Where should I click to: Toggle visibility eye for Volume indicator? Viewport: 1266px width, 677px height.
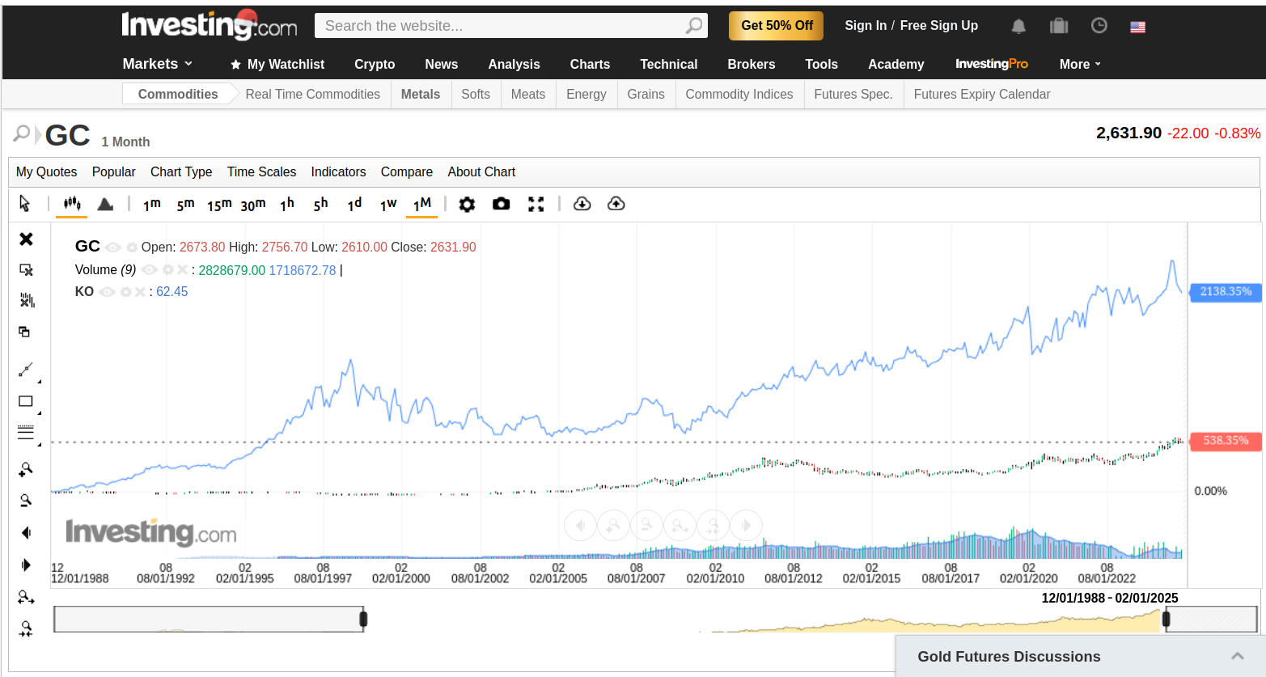(150, 270)
